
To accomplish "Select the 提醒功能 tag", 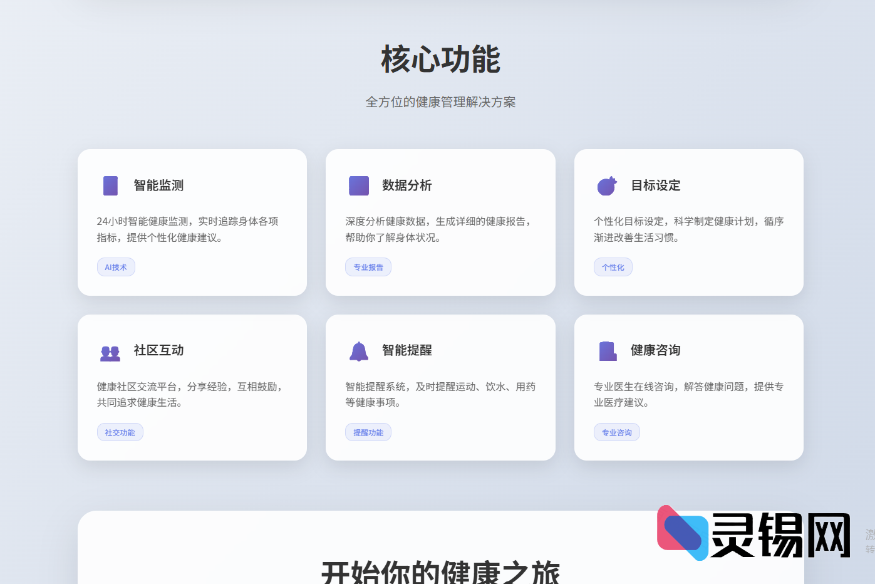I will (x=368, y=432).
